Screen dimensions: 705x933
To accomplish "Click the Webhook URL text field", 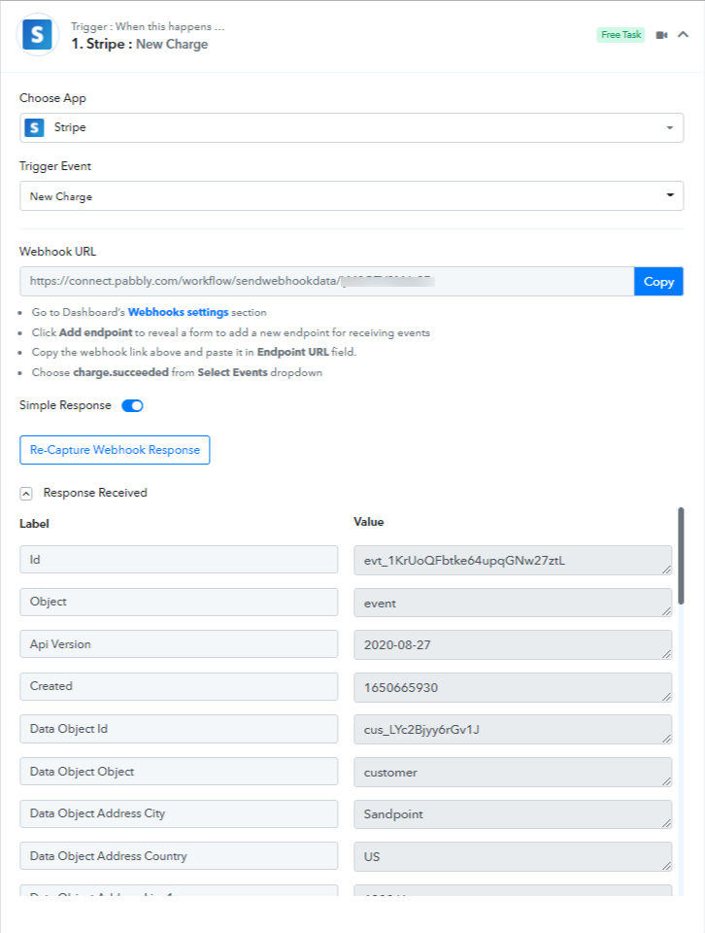I will click(327, 282).
